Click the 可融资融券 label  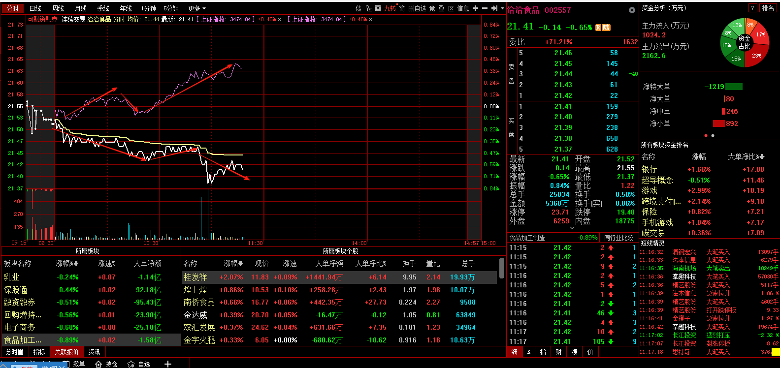coord(42,19)
